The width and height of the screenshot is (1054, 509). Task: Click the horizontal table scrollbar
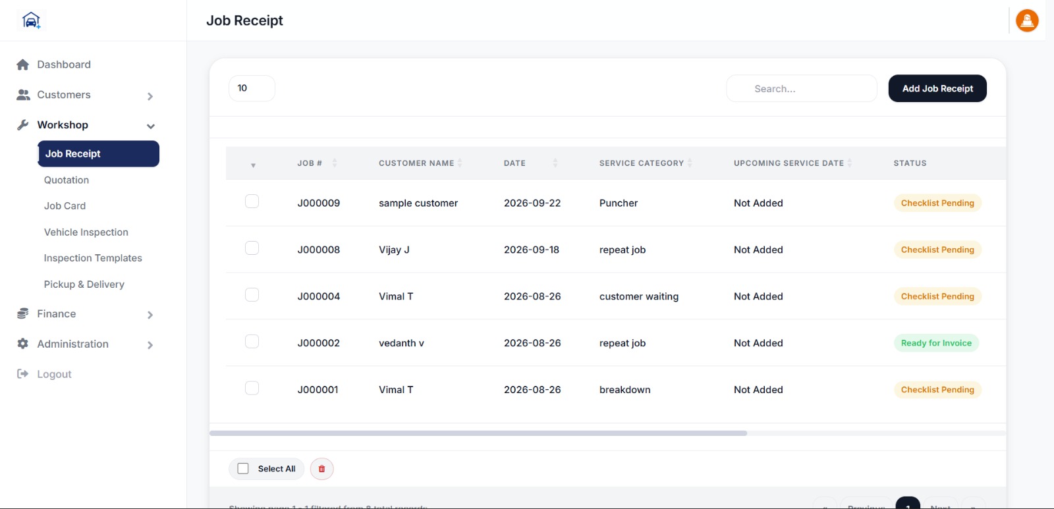click(x=478, y=433)
